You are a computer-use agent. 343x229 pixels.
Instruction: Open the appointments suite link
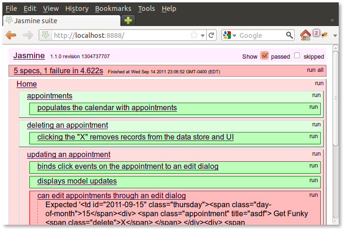pos(49,96)
